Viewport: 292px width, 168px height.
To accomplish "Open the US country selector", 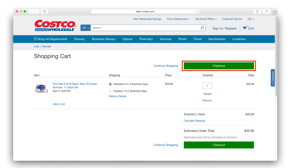I will pos(251,19).
